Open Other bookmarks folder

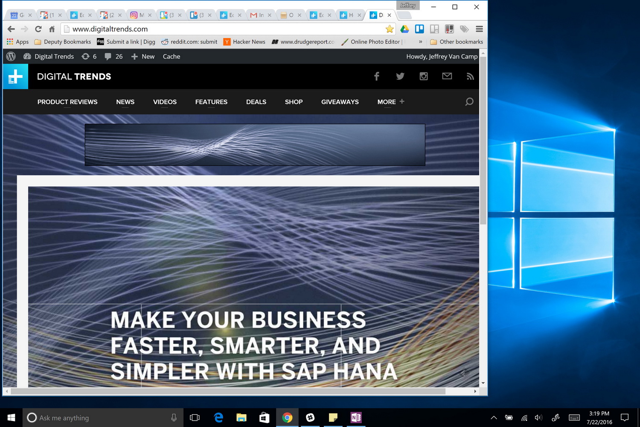pos(457,42)
